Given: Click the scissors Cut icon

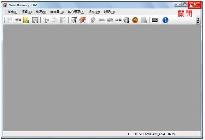Looking at the screenshot, I should pos(46,20).
